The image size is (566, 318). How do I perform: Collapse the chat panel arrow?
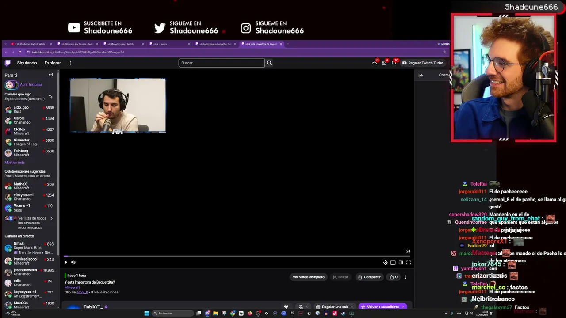[421, 75]
